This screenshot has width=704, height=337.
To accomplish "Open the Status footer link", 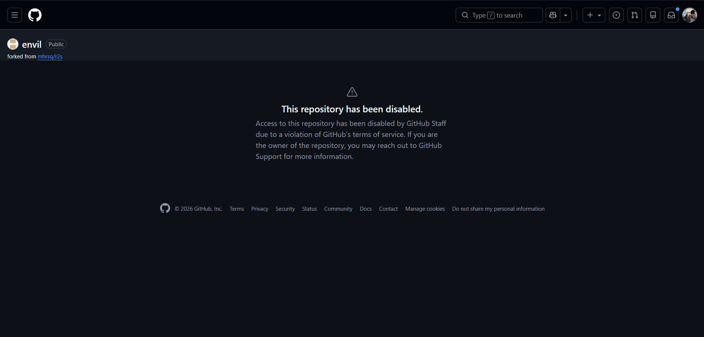I will tap(310, 209).
